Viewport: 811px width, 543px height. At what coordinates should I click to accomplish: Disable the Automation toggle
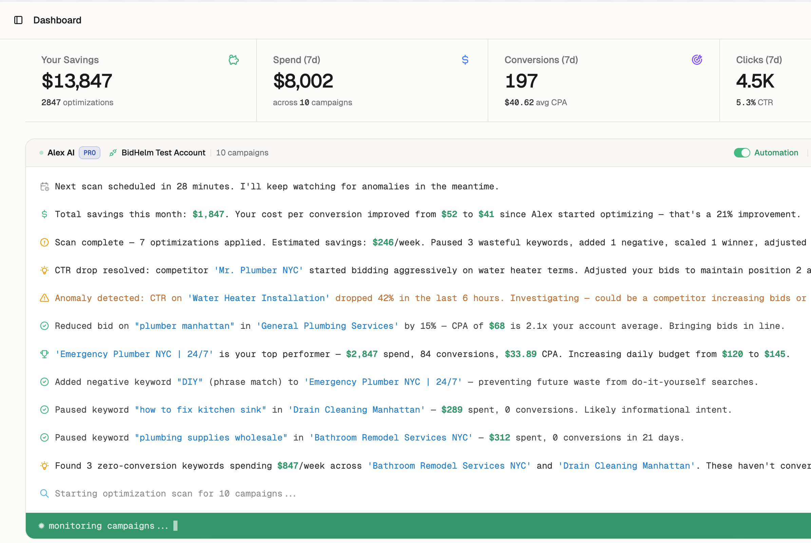pos(742,152)
